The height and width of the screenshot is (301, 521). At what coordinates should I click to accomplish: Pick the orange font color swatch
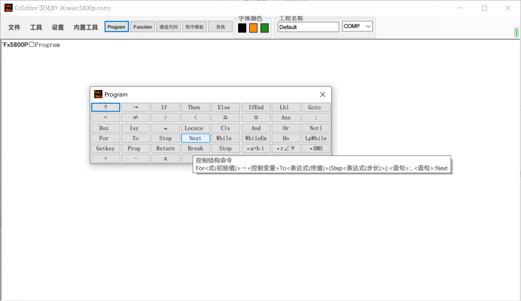click(x=254, y=28)
